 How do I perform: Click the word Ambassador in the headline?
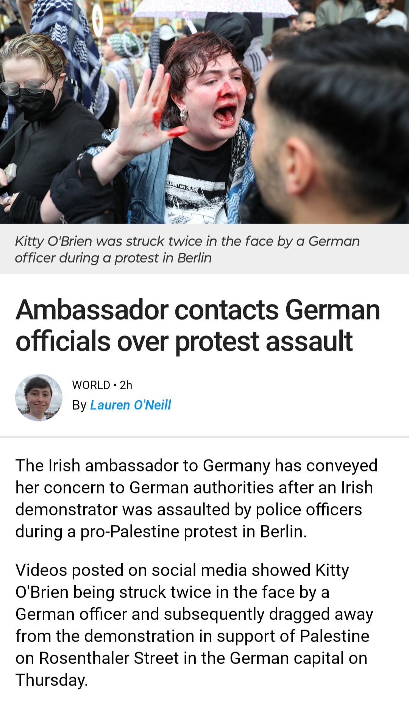[x=92, y=310]
